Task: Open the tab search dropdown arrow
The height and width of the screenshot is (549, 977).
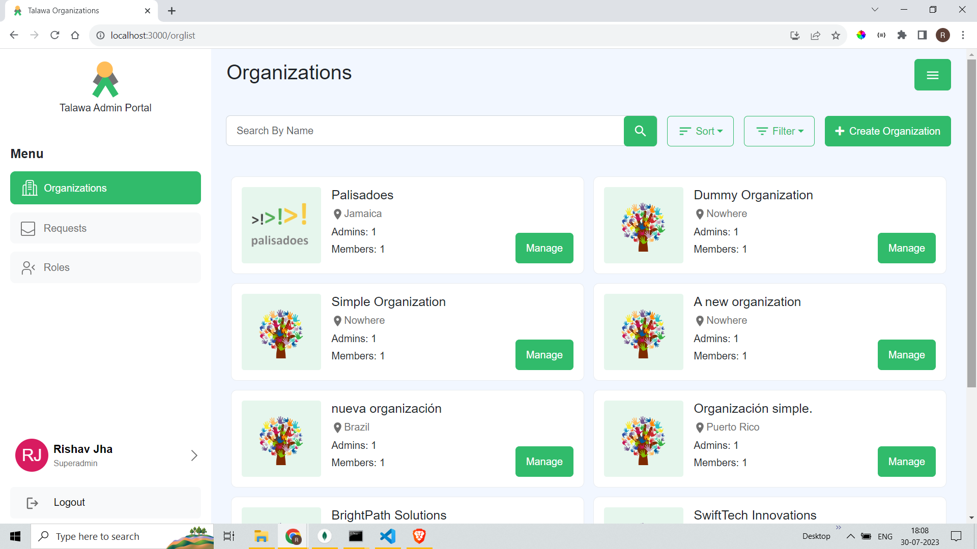Action: pyautogui.click(x=875, y=10)
